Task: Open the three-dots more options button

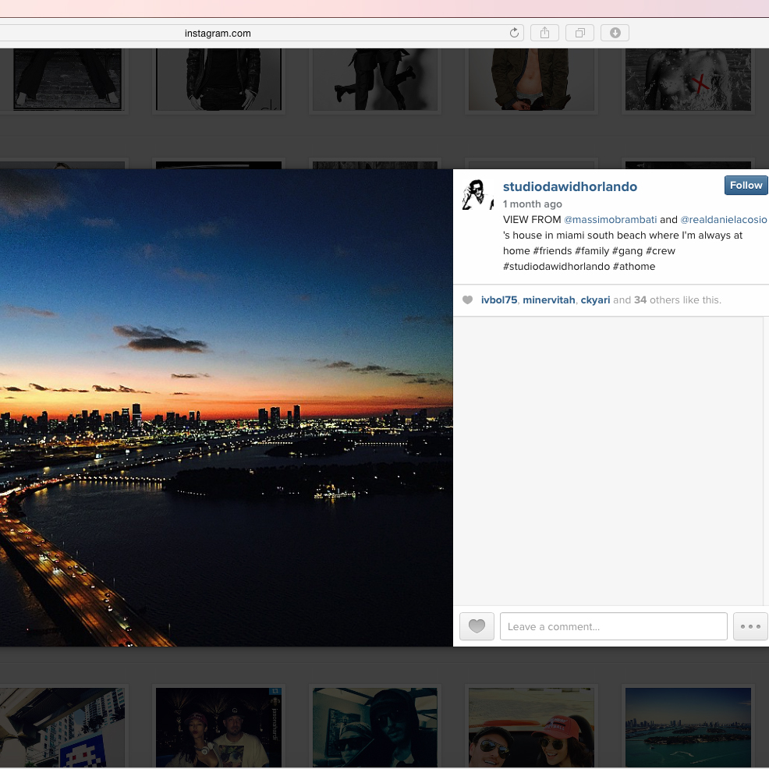Action: pos(750,626)
